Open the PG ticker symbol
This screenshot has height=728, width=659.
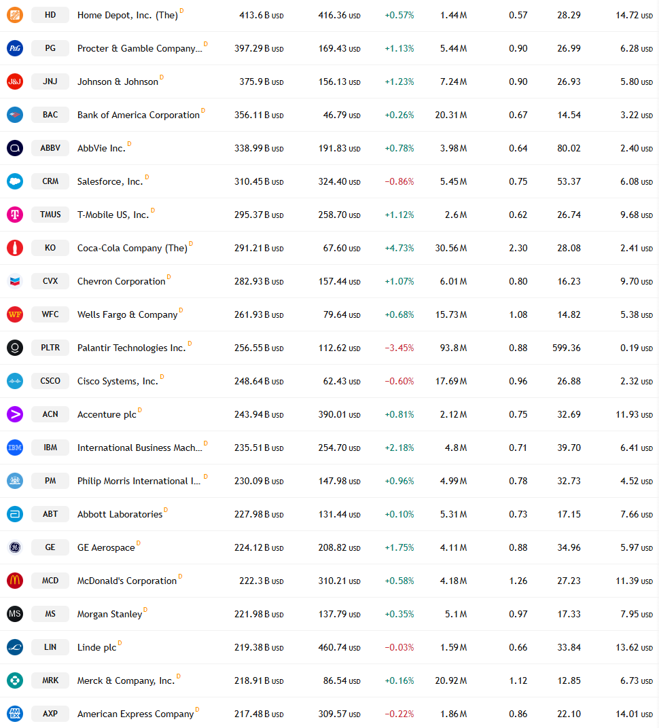[50, 48]
